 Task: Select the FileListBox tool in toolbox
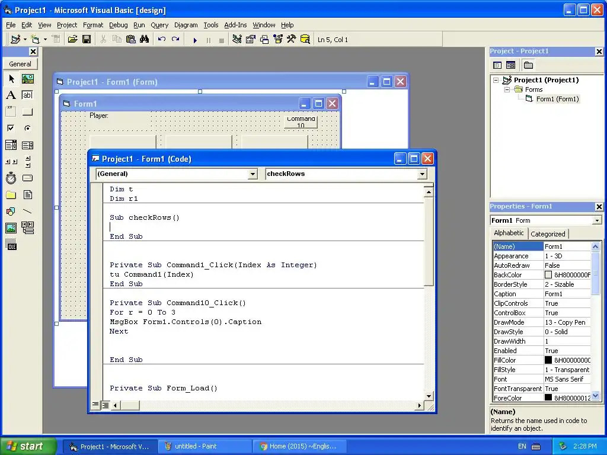[x=27, y=194]
